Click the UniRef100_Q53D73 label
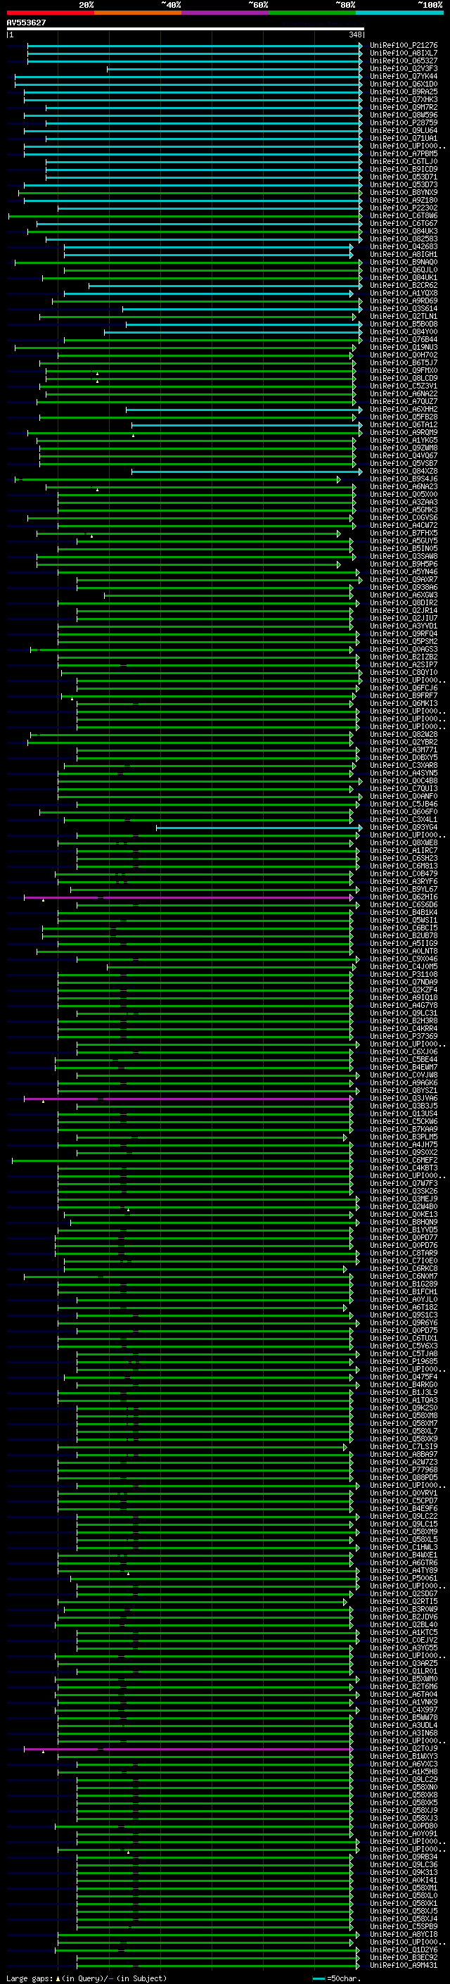The width and height of the screenshot is (450, 1984). [x=403, y=185]
